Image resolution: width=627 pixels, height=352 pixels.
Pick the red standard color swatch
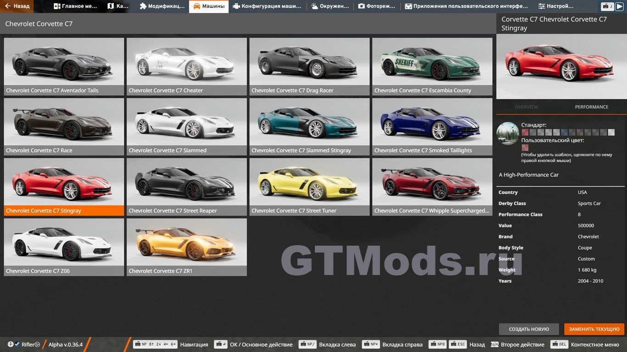coord(525,132)
